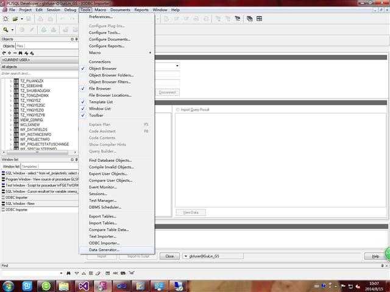The height and width of the screenshot is (292, 390).
Task: Open the CURRENT USER dropdown
Action: click(x=40, y=60)
